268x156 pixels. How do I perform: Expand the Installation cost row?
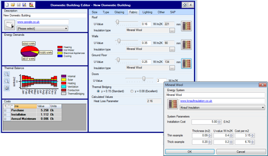(5, 115)
